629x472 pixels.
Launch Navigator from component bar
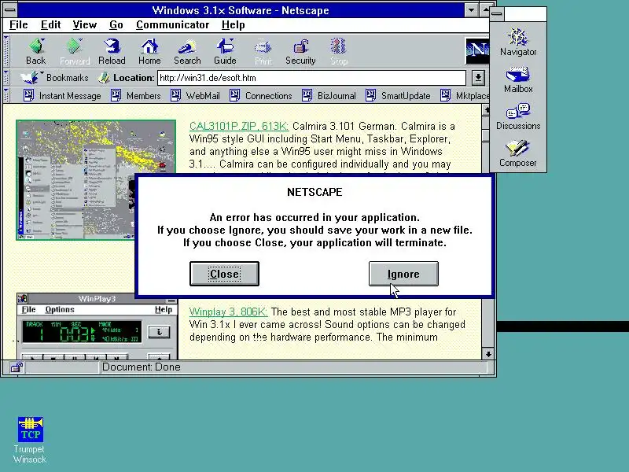pos(518,42)
